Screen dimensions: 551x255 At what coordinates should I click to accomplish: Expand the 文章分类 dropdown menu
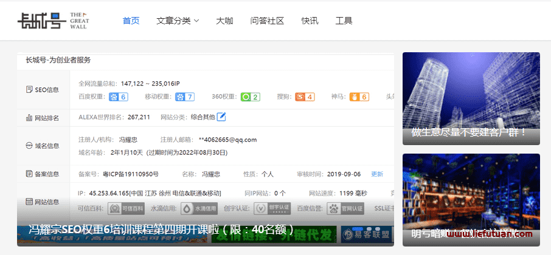click(178, 21)
